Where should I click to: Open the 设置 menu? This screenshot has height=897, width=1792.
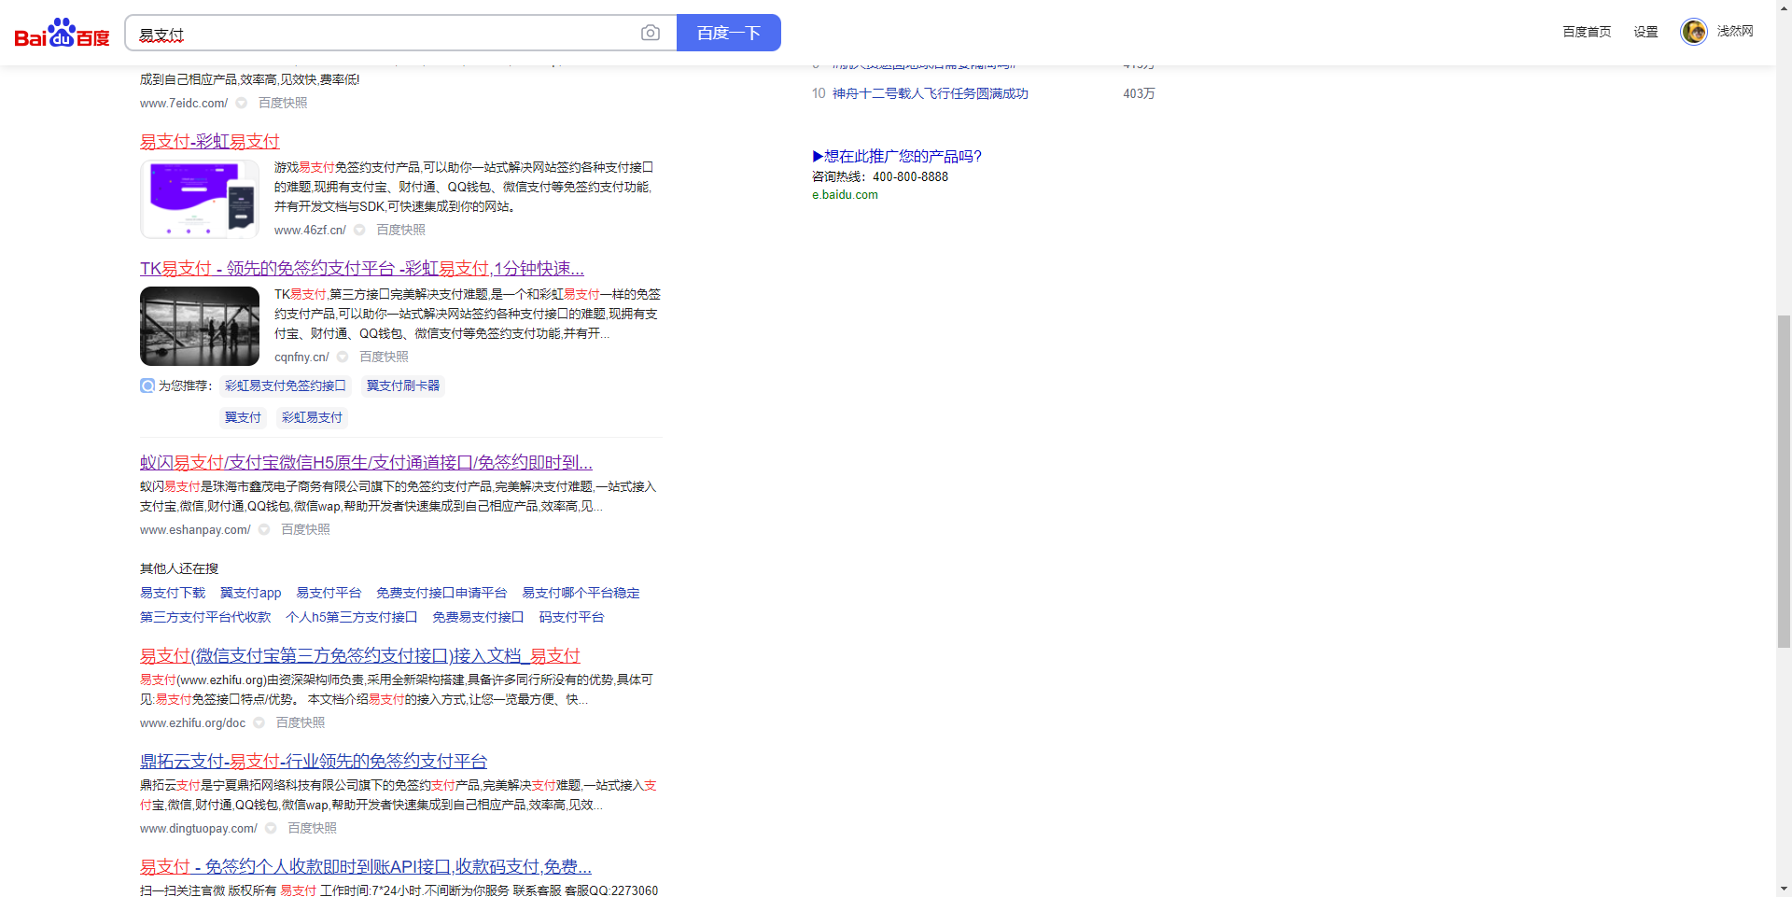[1645, 32]
